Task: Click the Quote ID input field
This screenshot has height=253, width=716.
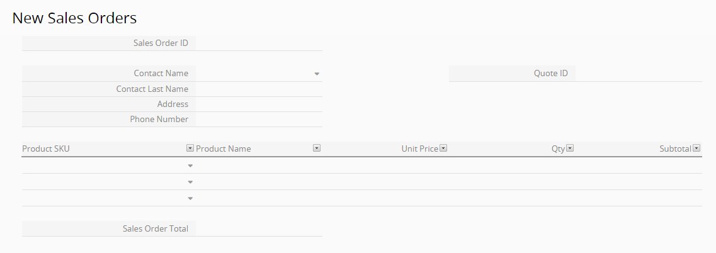Action: pyautogui.click(x=639, y=74)
